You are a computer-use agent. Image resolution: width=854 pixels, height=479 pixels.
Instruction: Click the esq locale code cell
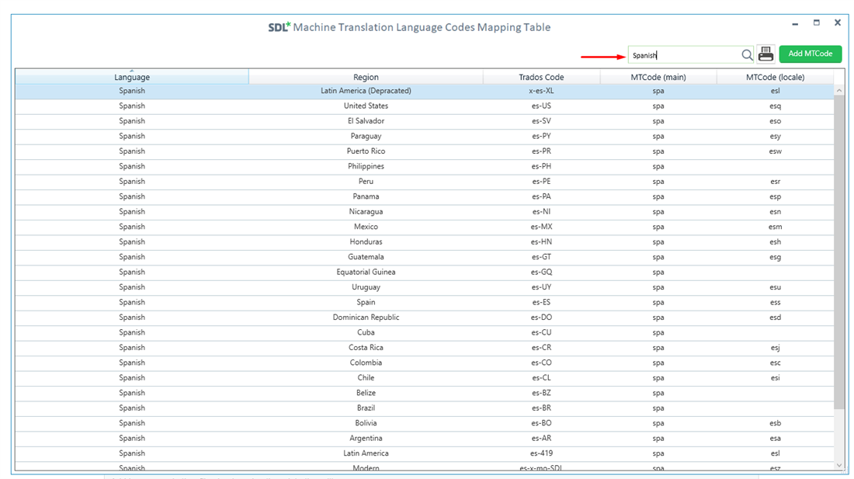[x=775, y=106]
